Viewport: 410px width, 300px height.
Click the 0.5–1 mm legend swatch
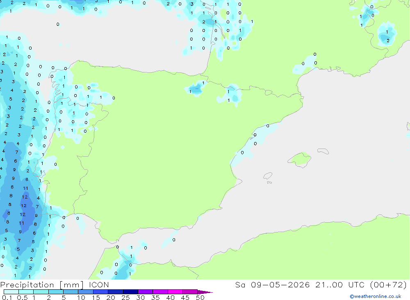pos(26,292)
